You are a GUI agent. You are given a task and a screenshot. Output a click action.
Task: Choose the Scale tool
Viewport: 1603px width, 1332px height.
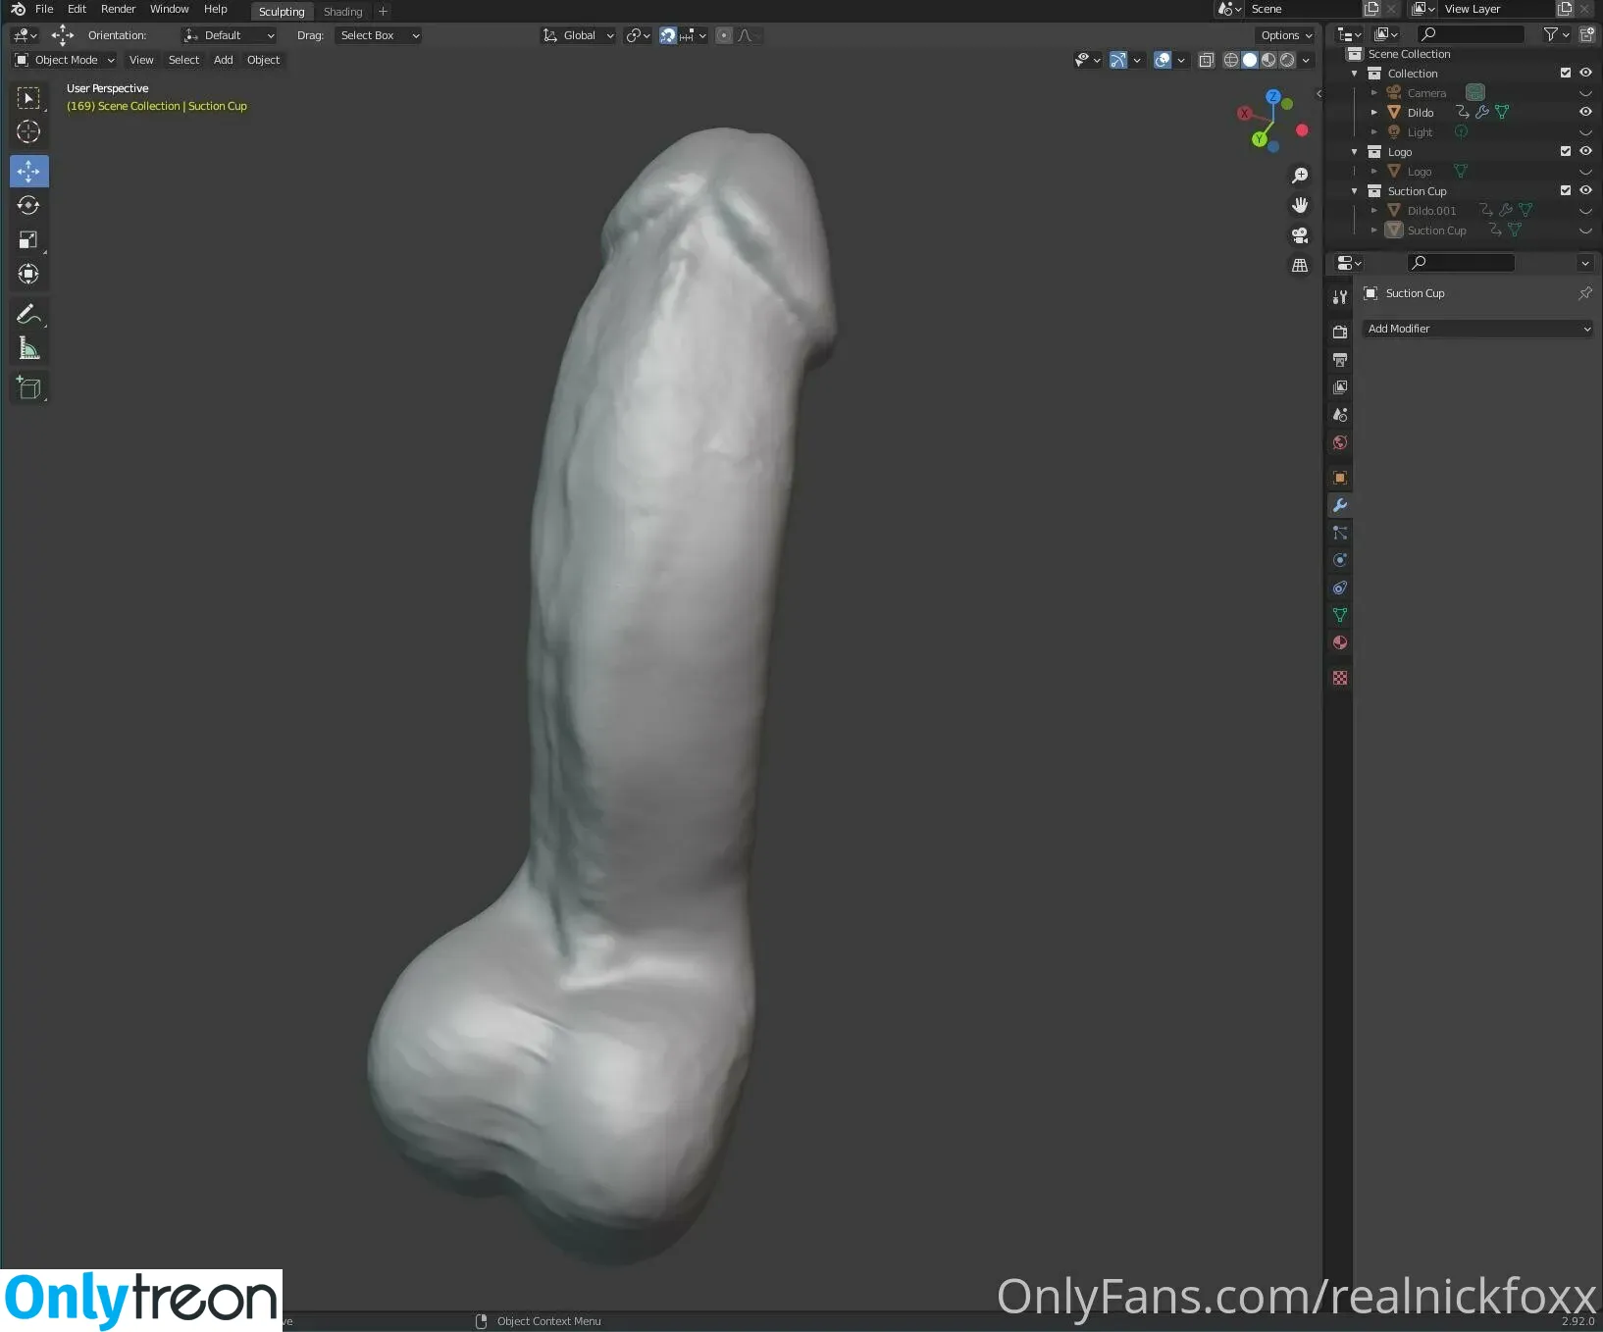[x=28, y=239]
